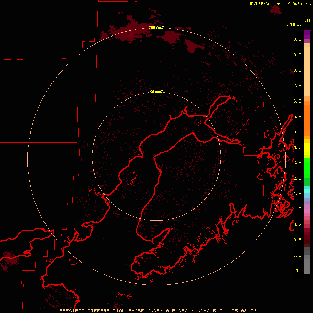This screenshot has width=313, height=313.
Task: Click the 3.4 legend value
Action: click(x=297, y=163)
